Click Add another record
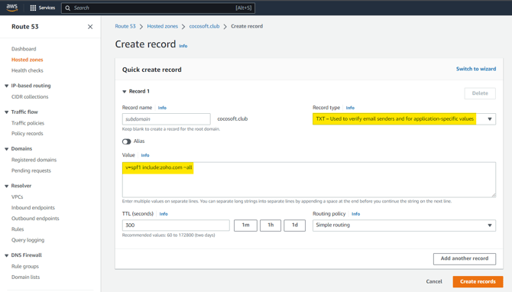Viewport: 512px width, 292px height. tap(465, 258)
